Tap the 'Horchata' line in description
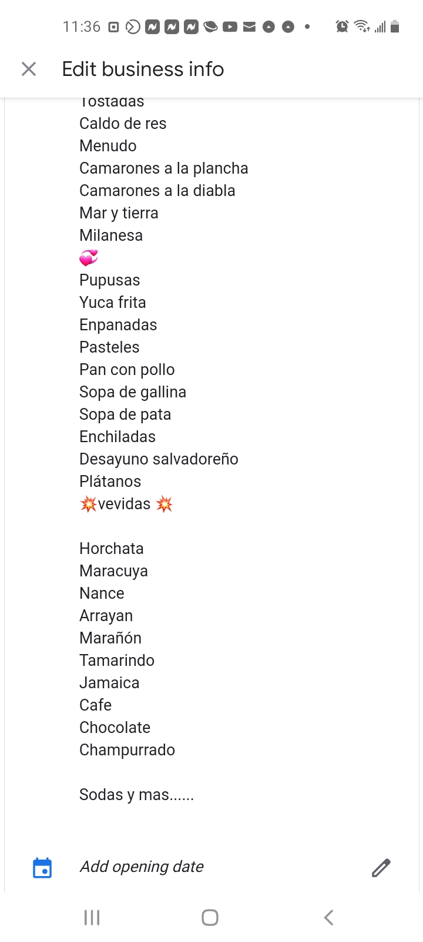 (112, 549)
